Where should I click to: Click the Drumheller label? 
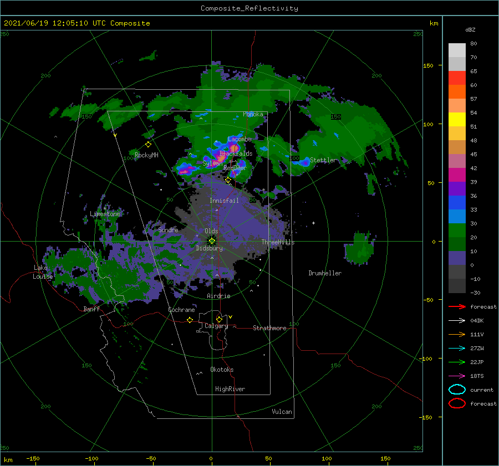tap(325, 273)
